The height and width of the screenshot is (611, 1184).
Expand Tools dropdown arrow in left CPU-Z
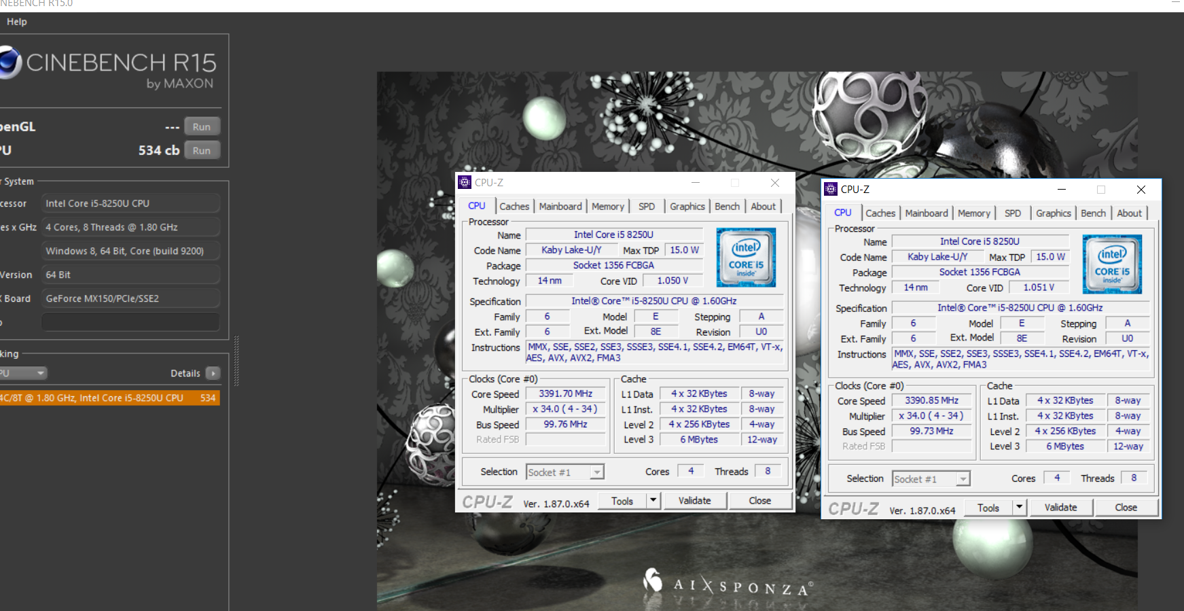click(653, 501)
